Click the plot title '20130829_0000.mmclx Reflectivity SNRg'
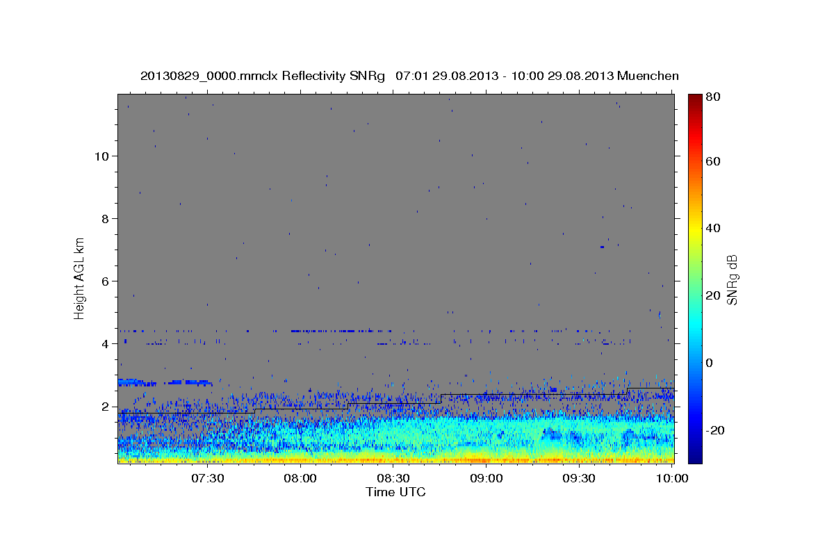The image size is (834, 556). click(x=262, y=76)
